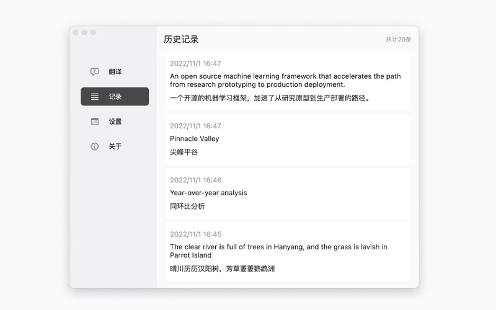Click the 2022/11/1 16:46 timestamp

[x=195, y=180]
